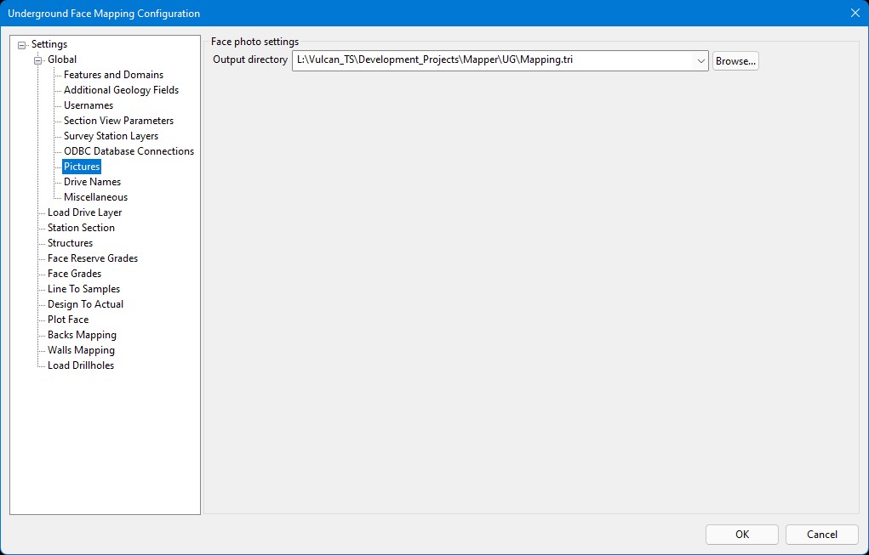The width and height of the screenshot is (869, 555).
Task: Open Backs Mapping settings
Action: click(82, 335)
